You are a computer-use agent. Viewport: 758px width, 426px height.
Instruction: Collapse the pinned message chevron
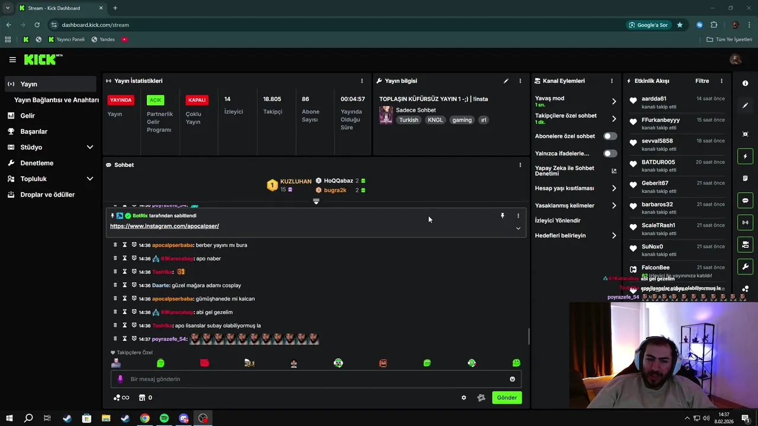[x=518, y=228]
